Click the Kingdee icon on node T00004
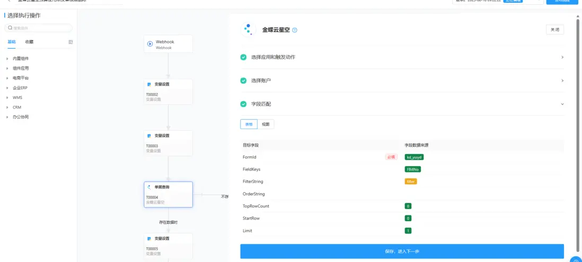 tap(149, 187)
